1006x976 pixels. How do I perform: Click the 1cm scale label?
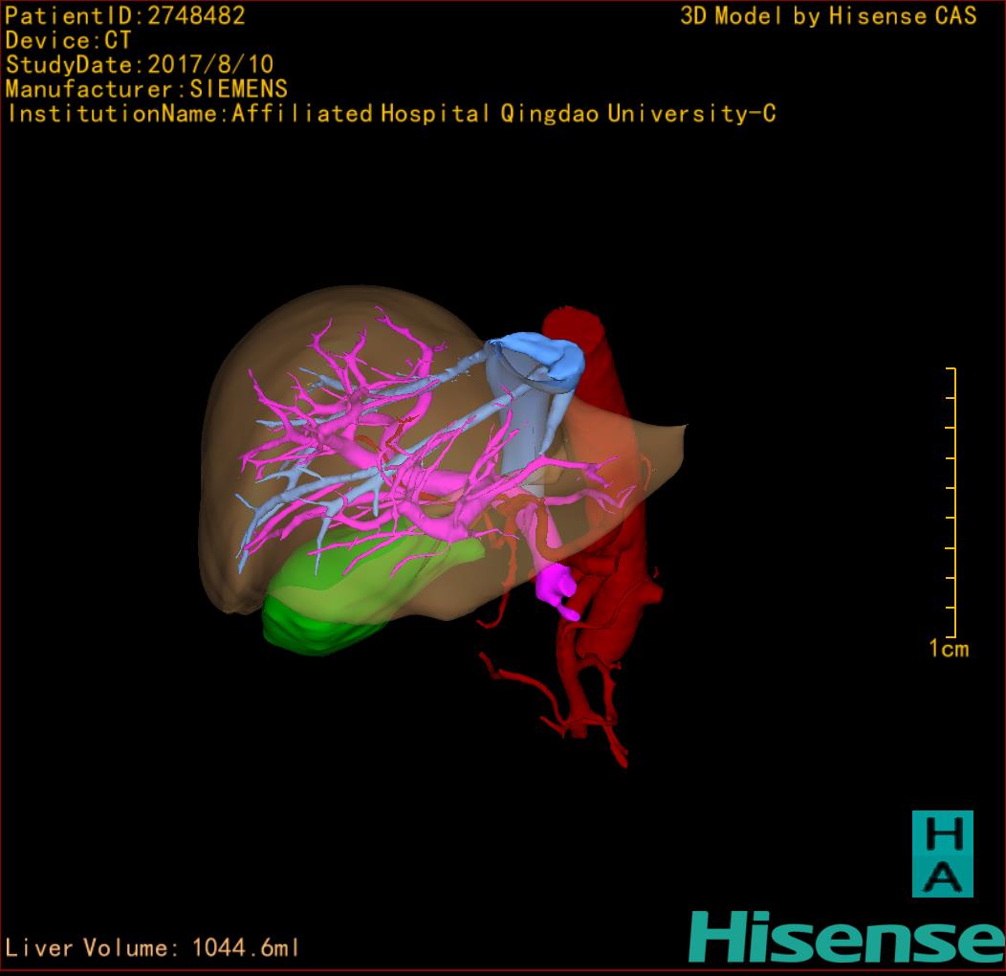click(x=948, y=650)
